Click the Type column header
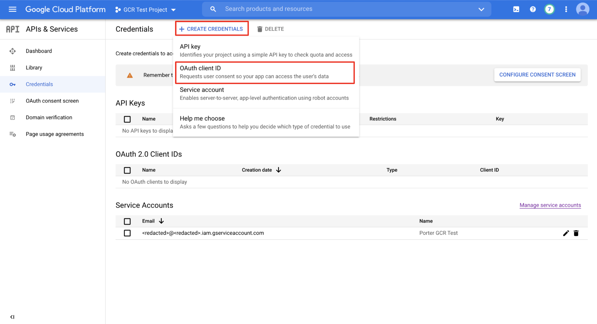Image resolution: width=597 pixels, height=324 pixels. point(392,170)
